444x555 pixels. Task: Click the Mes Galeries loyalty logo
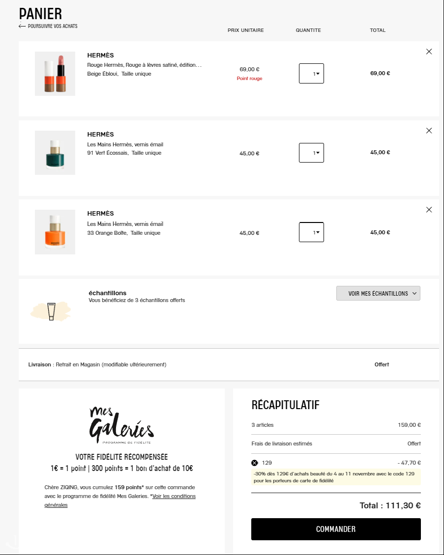click(x=121, y=424)
